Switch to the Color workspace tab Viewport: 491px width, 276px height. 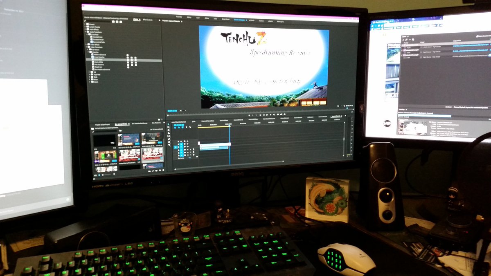tap(198, 18)
